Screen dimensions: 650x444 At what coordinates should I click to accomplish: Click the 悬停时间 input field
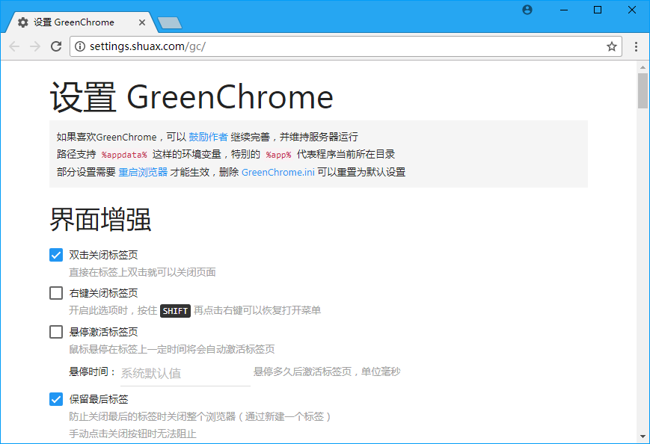pos(186,374)
